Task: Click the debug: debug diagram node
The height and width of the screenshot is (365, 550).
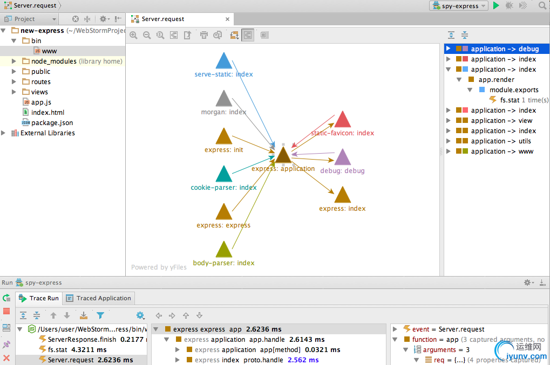Action: [343, 157]
